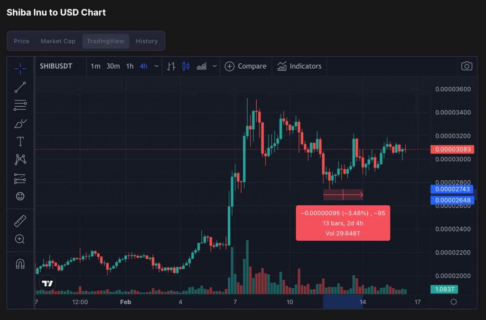The height and width of the screenshot is (320, 486).
Task: Select the crosshair cursor tool
Action: (x=20, y=69)
